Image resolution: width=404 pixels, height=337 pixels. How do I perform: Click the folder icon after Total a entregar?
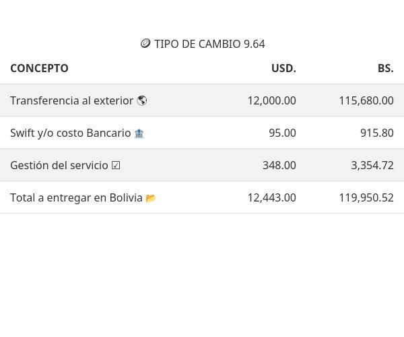(x=151, y=198)
